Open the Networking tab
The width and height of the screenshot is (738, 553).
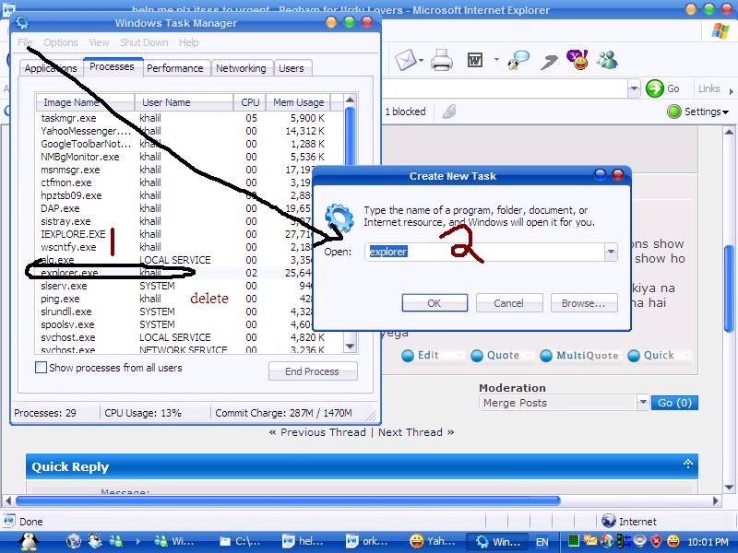(241, 68)
